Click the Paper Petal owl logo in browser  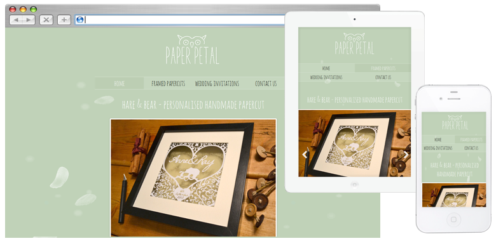pyautogui.click(x=192, y=49)
